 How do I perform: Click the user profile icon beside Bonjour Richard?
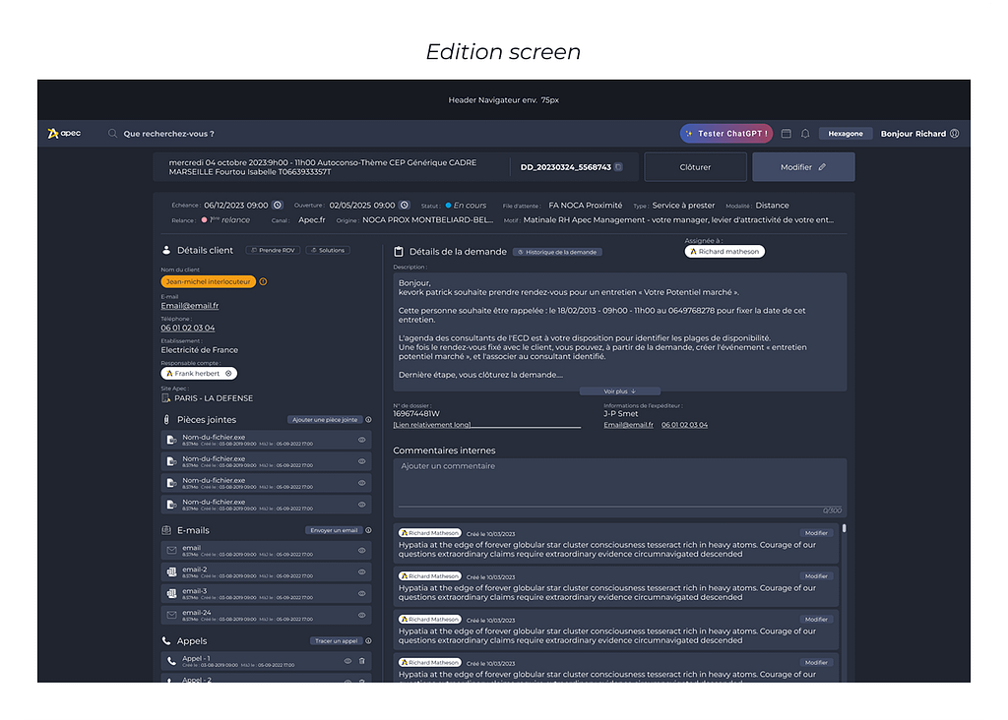(x=954, y=134)
